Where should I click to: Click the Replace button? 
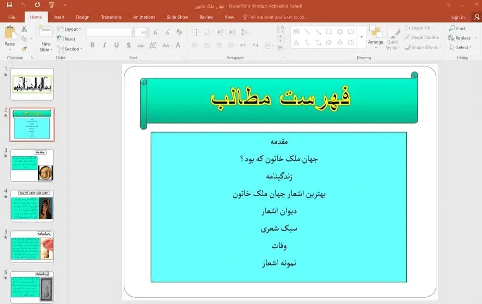tap(462, 38)
